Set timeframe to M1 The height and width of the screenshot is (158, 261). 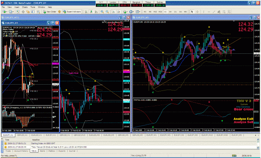[145, 12]
